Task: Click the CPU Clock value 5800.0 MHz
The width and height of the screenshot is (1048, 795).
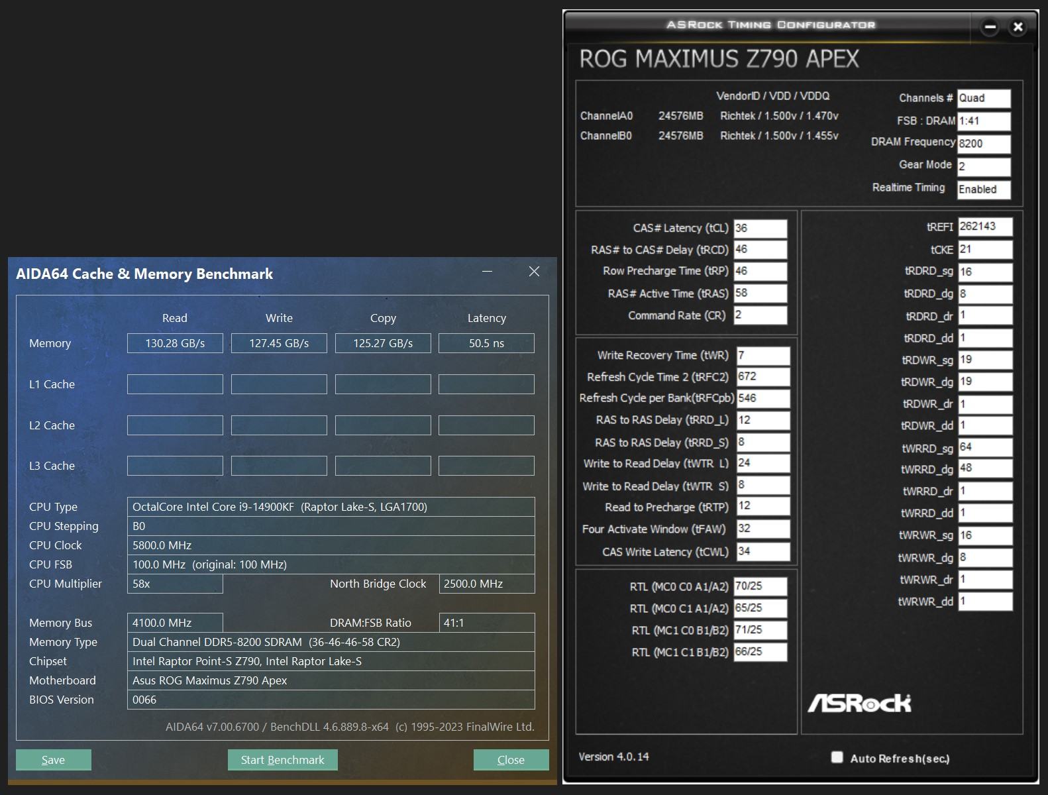Action: pyautogui.click(x=331, y=545)
